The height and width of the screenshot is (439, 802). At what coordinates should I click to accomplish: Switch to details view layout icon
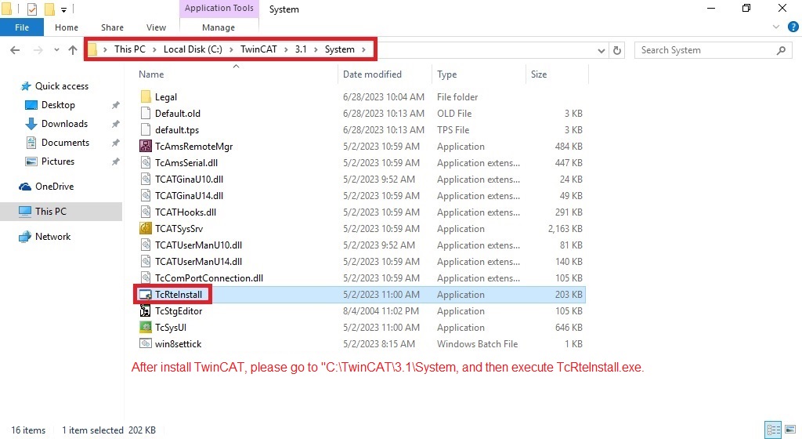[773, 430]
